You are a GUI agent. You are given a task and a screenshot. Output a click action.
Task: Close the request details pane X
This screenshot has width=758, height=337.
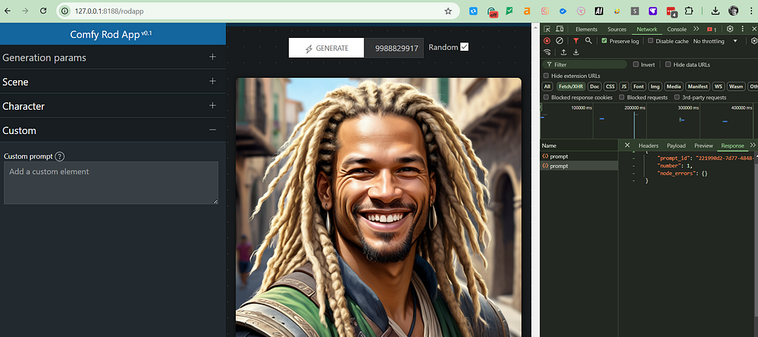click(627, 145)
